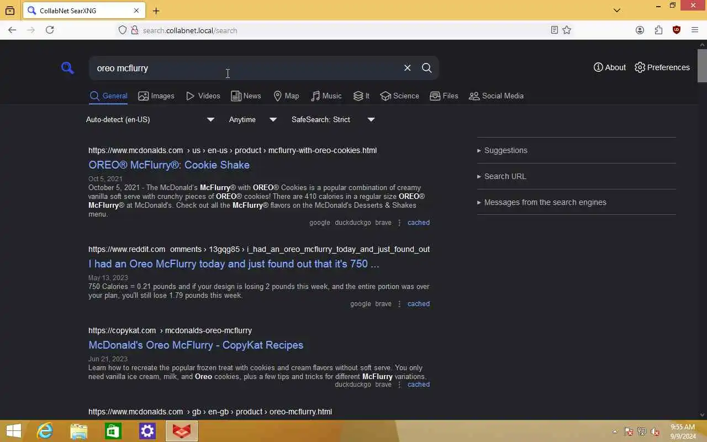
Task: Click the search query input field
Action: pyautogui.click(x=246, y=68)
